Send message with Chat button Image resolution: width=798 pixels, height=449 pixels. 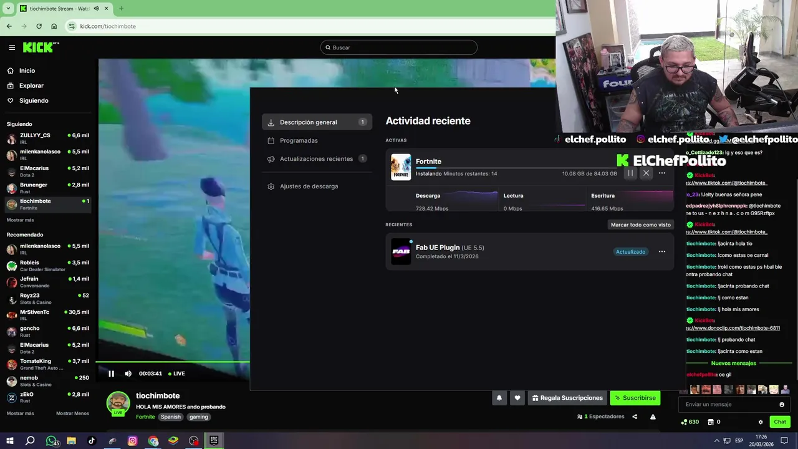click(x=780, y=422)
